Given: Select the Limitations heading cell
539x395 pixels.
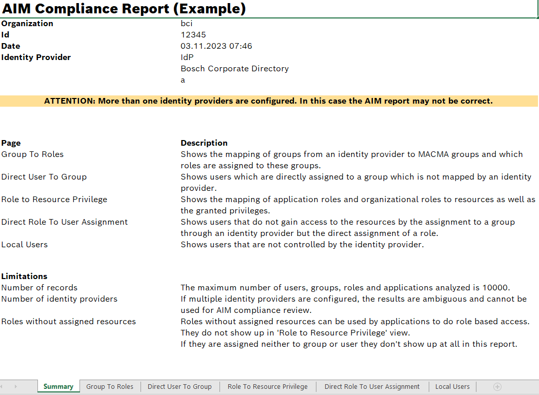Looking at the screenshot, I should coord(24,276).
